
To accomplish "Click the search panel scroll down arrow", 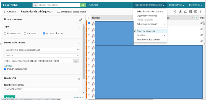I will point(84,92).
